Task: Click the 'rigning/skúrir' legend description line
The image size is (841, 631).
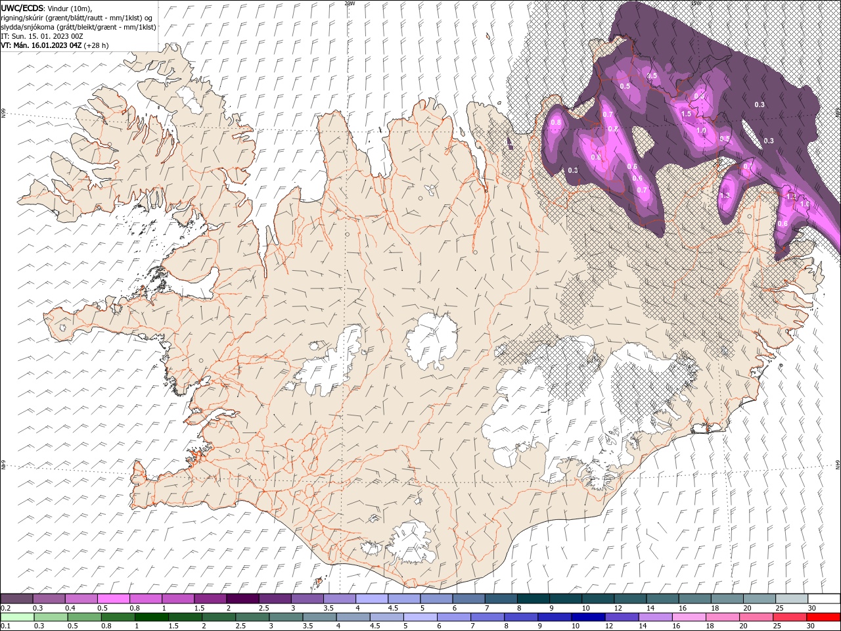Action: [76, 18]
